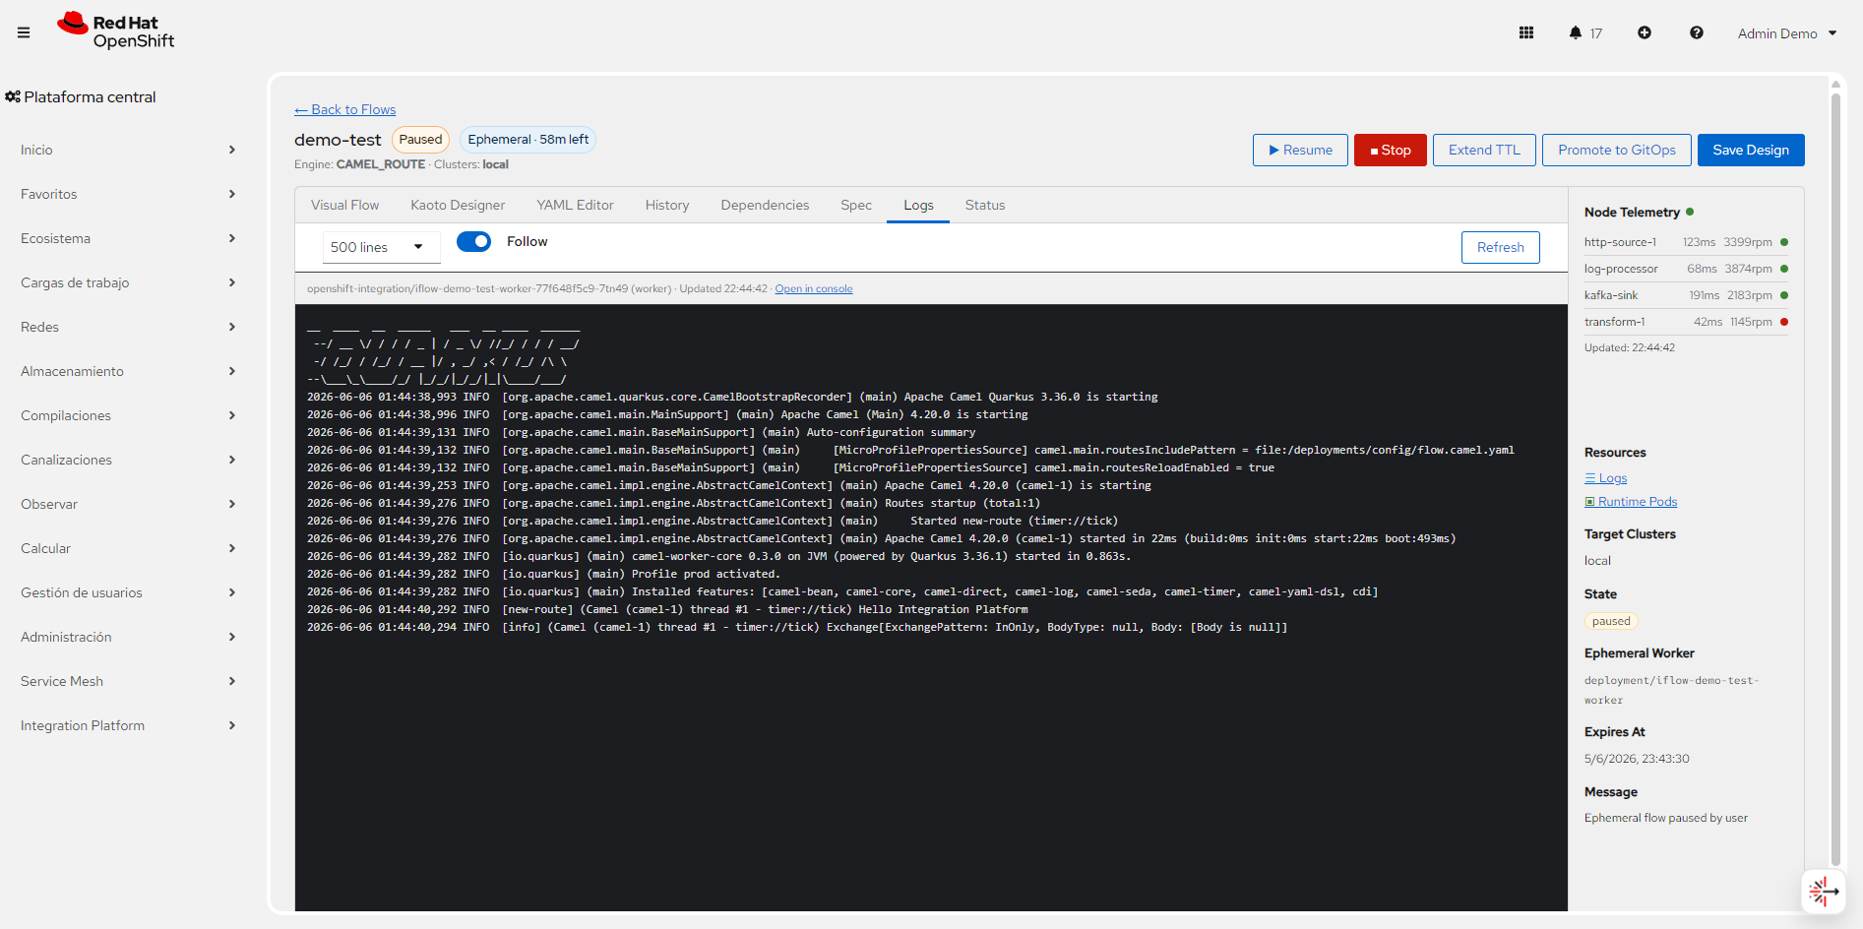Expand the Service Mesh section
This screenshot has width=1863, height=929.
128,681
